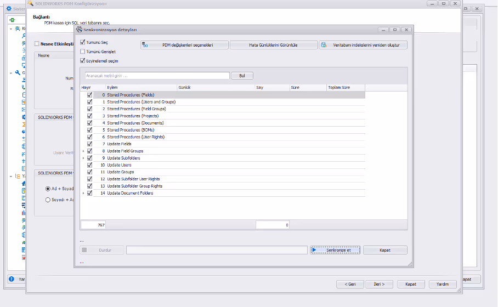This screenshot has width=498, height=307.
Task: Expand the Update Field Groups row
Action: click(x=83, y=151)
